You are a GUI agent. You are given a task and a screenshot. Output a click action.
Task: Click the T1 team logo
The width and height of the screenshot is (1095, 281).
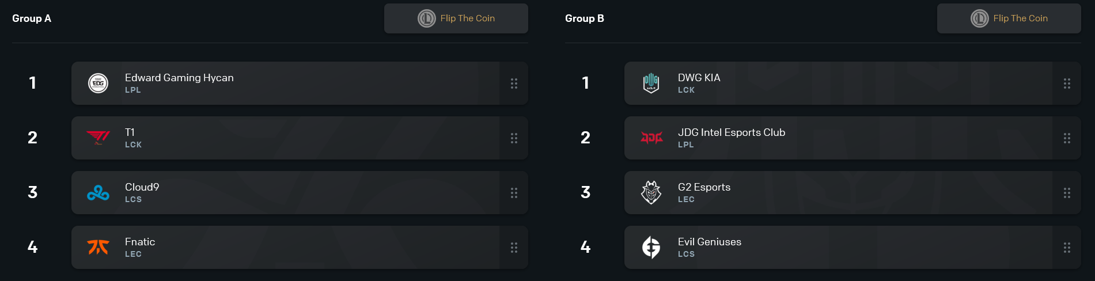click(x=98, y=138)
